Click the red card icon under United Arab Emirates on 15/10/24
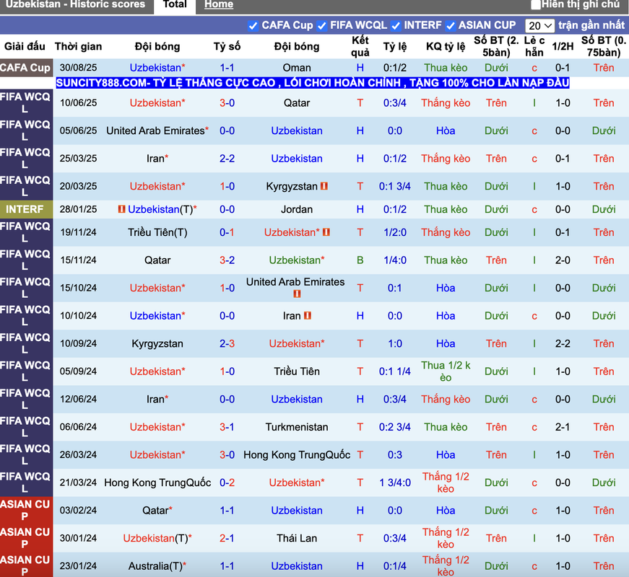The width and height of the screenshot is (629, 577). (x=297, y=294)
